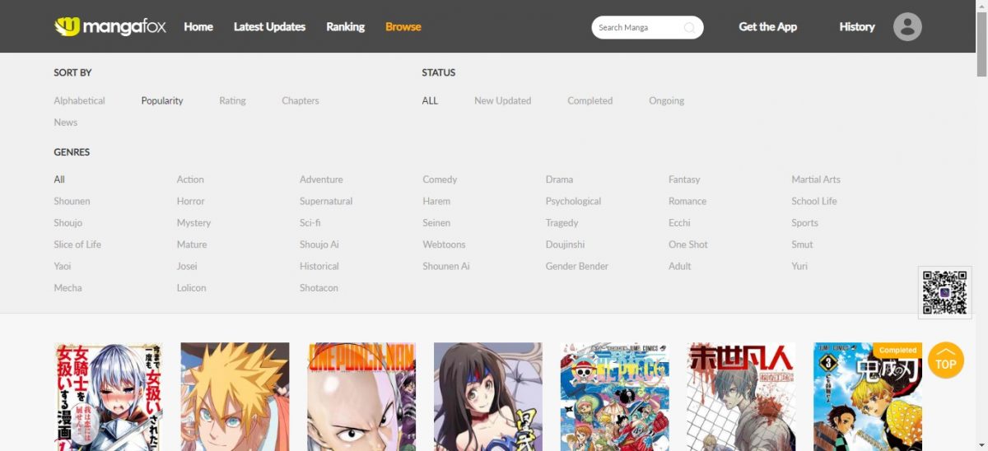Viewport: 988px width, 451px height.
Task: Go to Latest Updates page
Action: [x=269, y=26]
